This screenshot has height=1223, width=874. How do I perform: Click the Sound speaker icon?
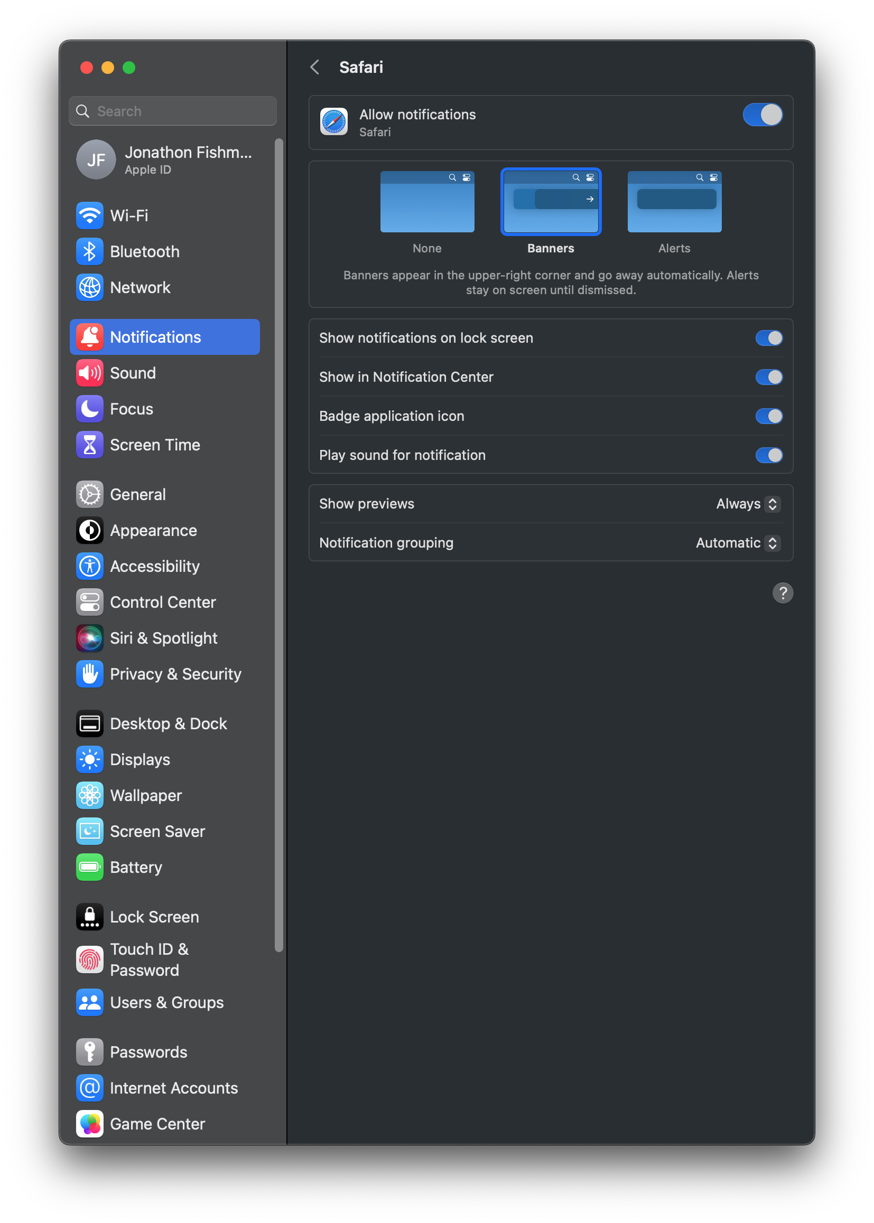89,373
